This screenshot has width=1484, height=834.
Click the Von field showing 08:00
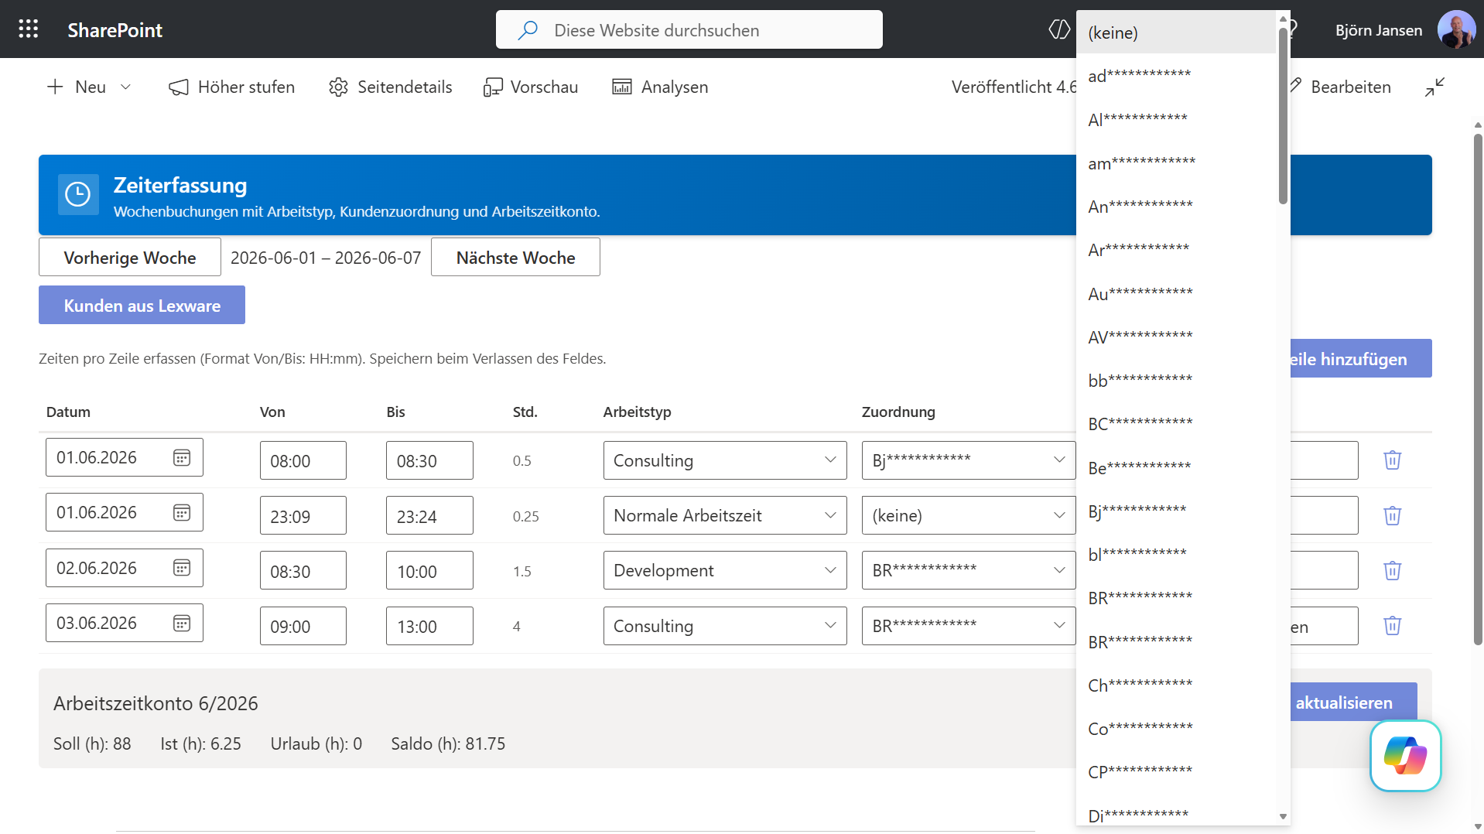(x=303, y=460)
